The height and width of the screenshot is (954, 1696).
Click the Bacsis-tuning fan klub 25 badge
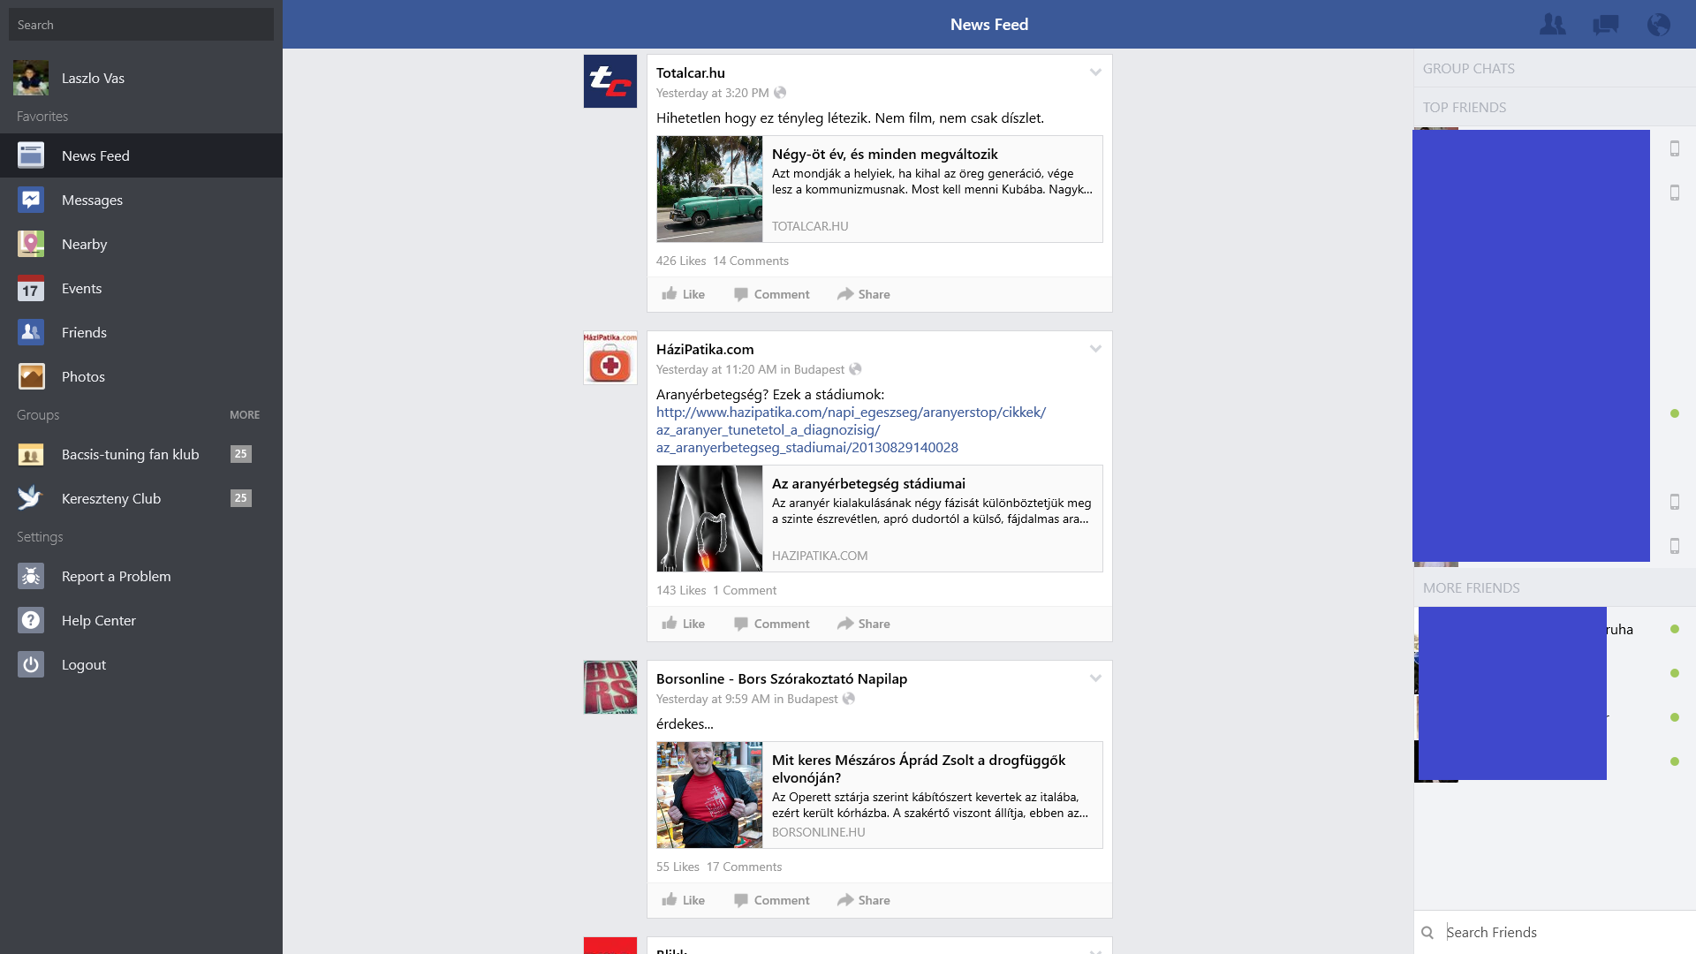(240, 454)
